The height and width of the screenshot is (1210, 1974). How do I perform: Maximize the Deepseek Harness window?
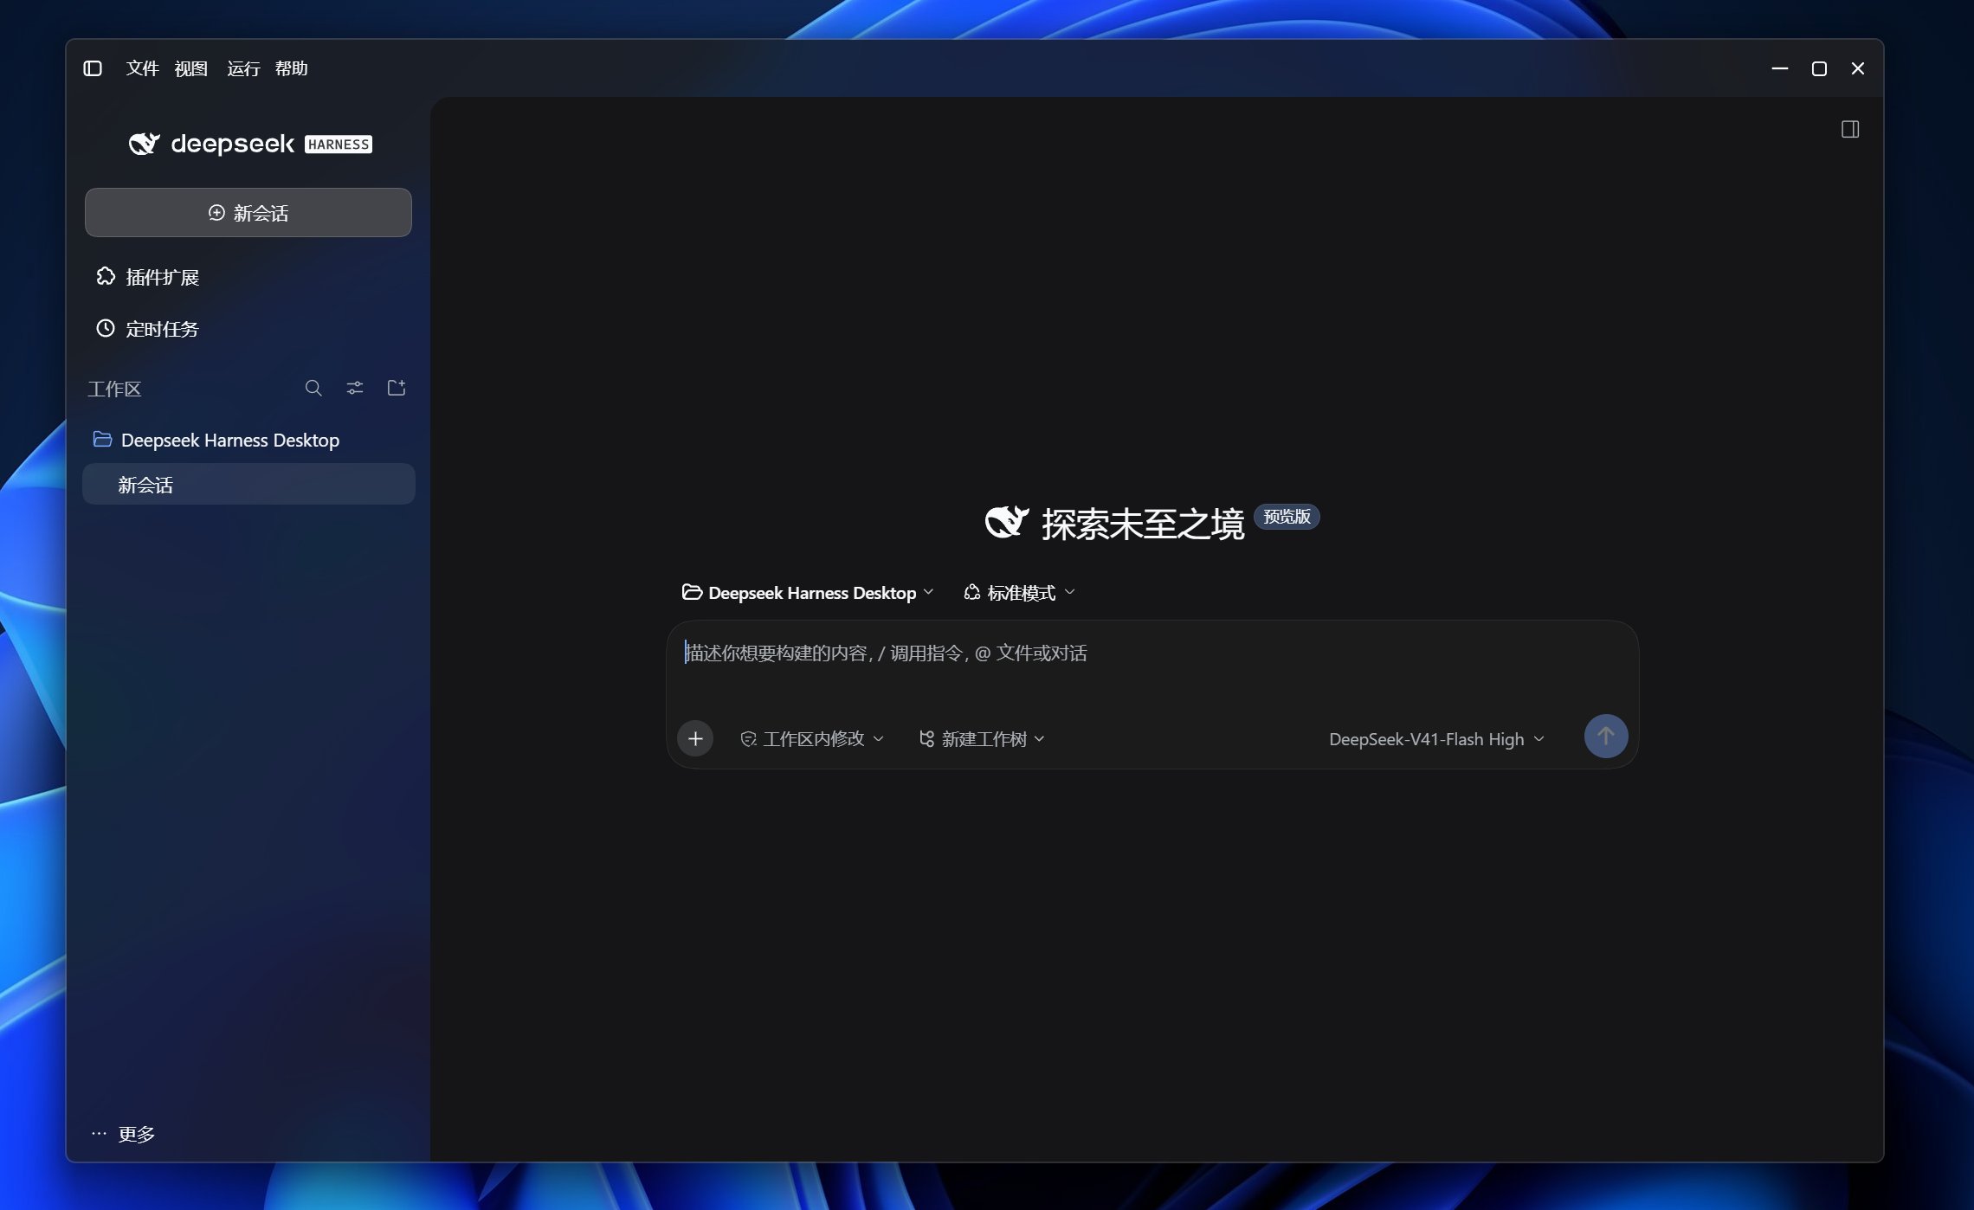(1819, 68)
